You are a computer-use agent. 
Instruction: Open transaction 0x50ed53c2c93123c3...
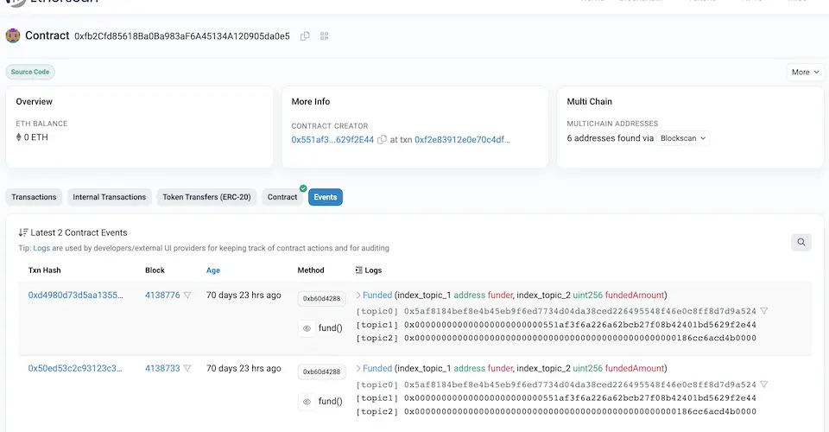click(75, 368)
